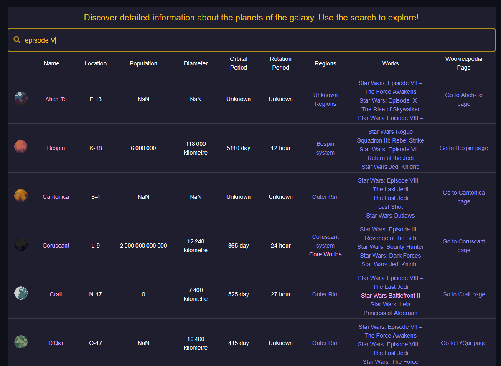The width and height of the screenshot is (501, 366).
Task: Follow the 'Go to Bespin page' link
Action: (464, 148)
